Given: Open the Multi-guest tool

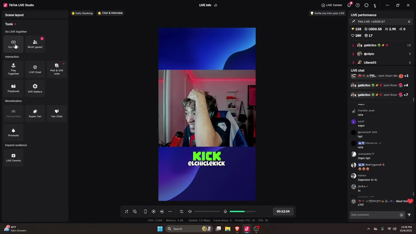Looking at the screenshot, I should [35, 44].
